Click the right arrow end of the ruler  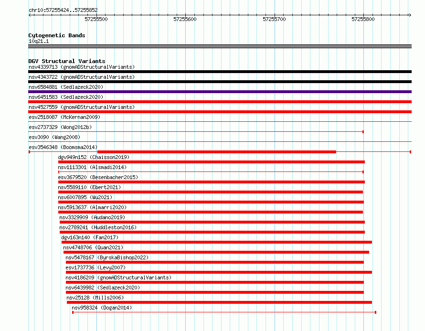click(x=410, y=15)
